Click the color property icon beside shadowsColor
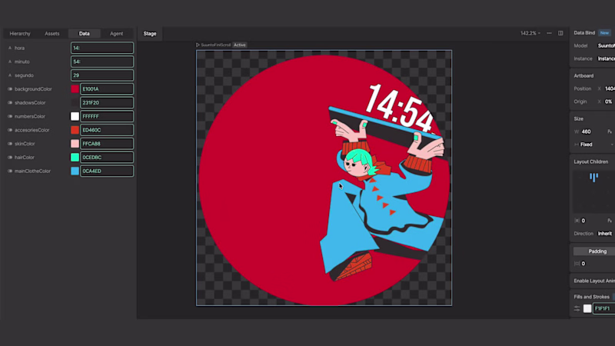This screenshot has height=346, width=615. 10,103
